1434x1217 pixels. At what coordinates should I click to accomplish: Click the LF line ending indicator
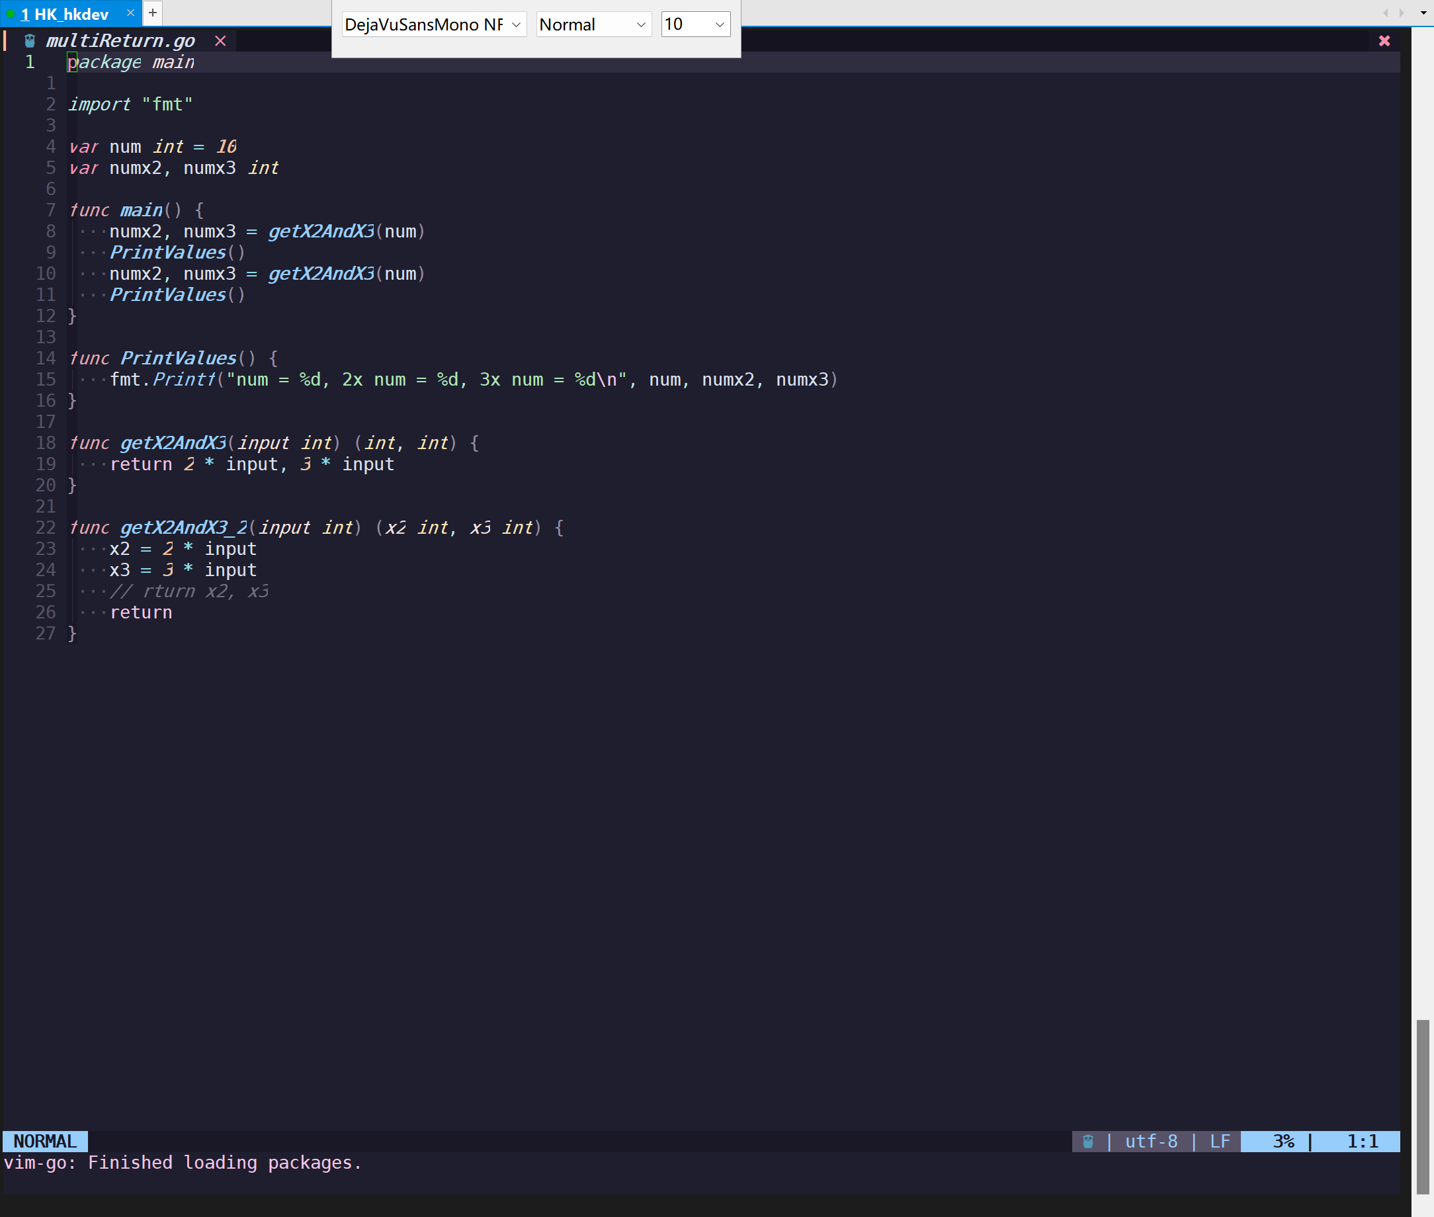(x=1220, y=1141)
